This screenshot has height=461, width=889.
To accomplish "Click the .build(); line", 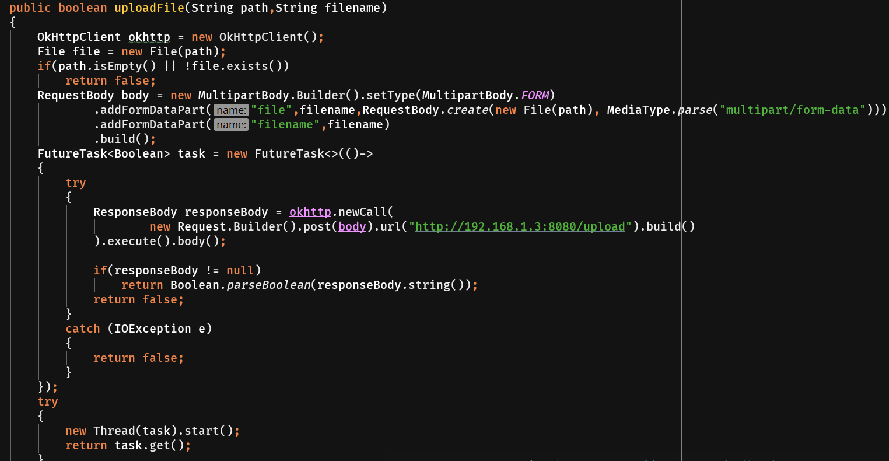I will tap(125, 139).
